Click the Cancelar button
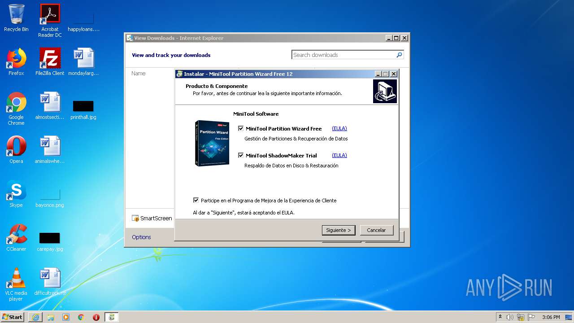Viewport: 574px width, 323px height. click(x=376, y=230)
